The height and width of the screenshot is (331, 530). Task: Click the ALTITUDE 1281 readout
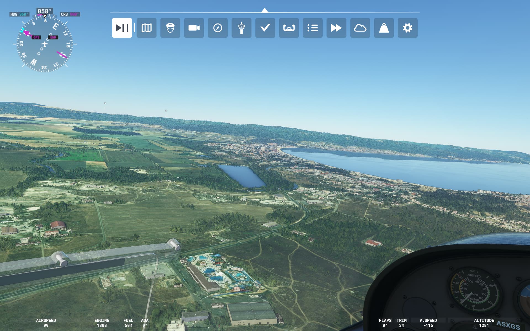tap(484, 323)
